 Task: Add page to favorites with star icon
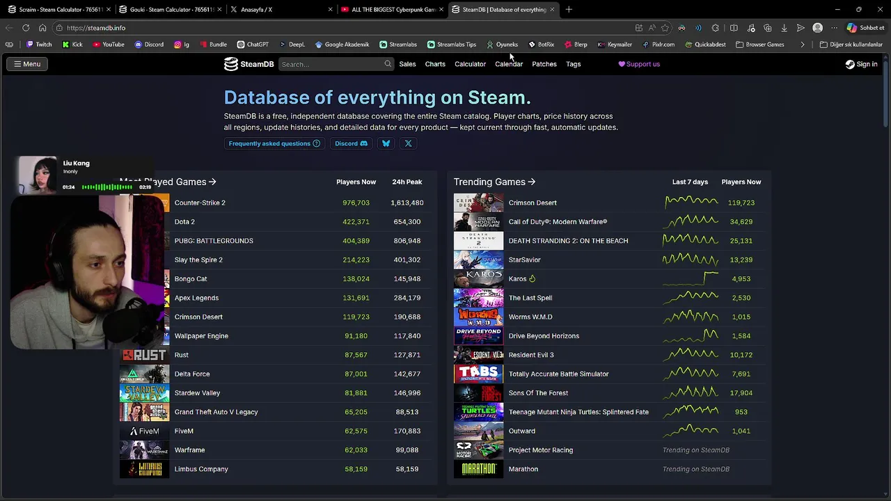(x=665, y=28)
